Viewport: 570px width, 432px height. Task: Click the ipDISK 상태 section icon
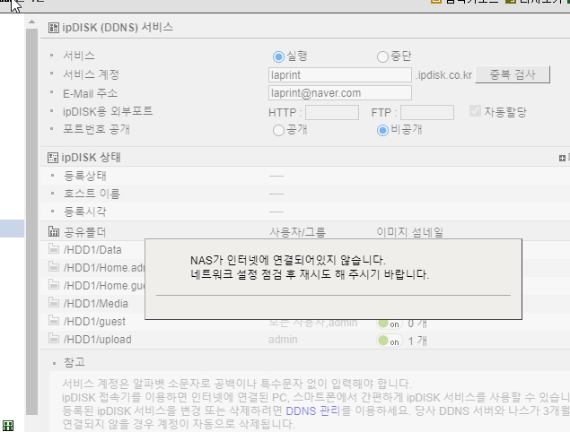click(x=53, y=158)
